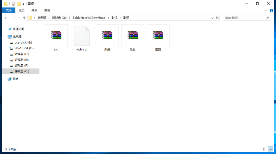Click the cjcj file name label
The width and height of the screenshot is (276, 154).
click(56, 50)
